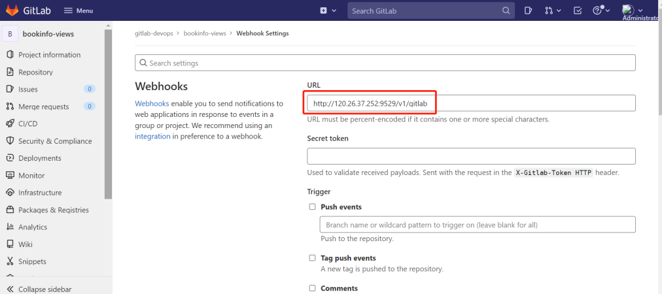Enable Push events trigger checkbox
Image resolution: width=662 pixels, height=294 pixels.
(313, 206)
